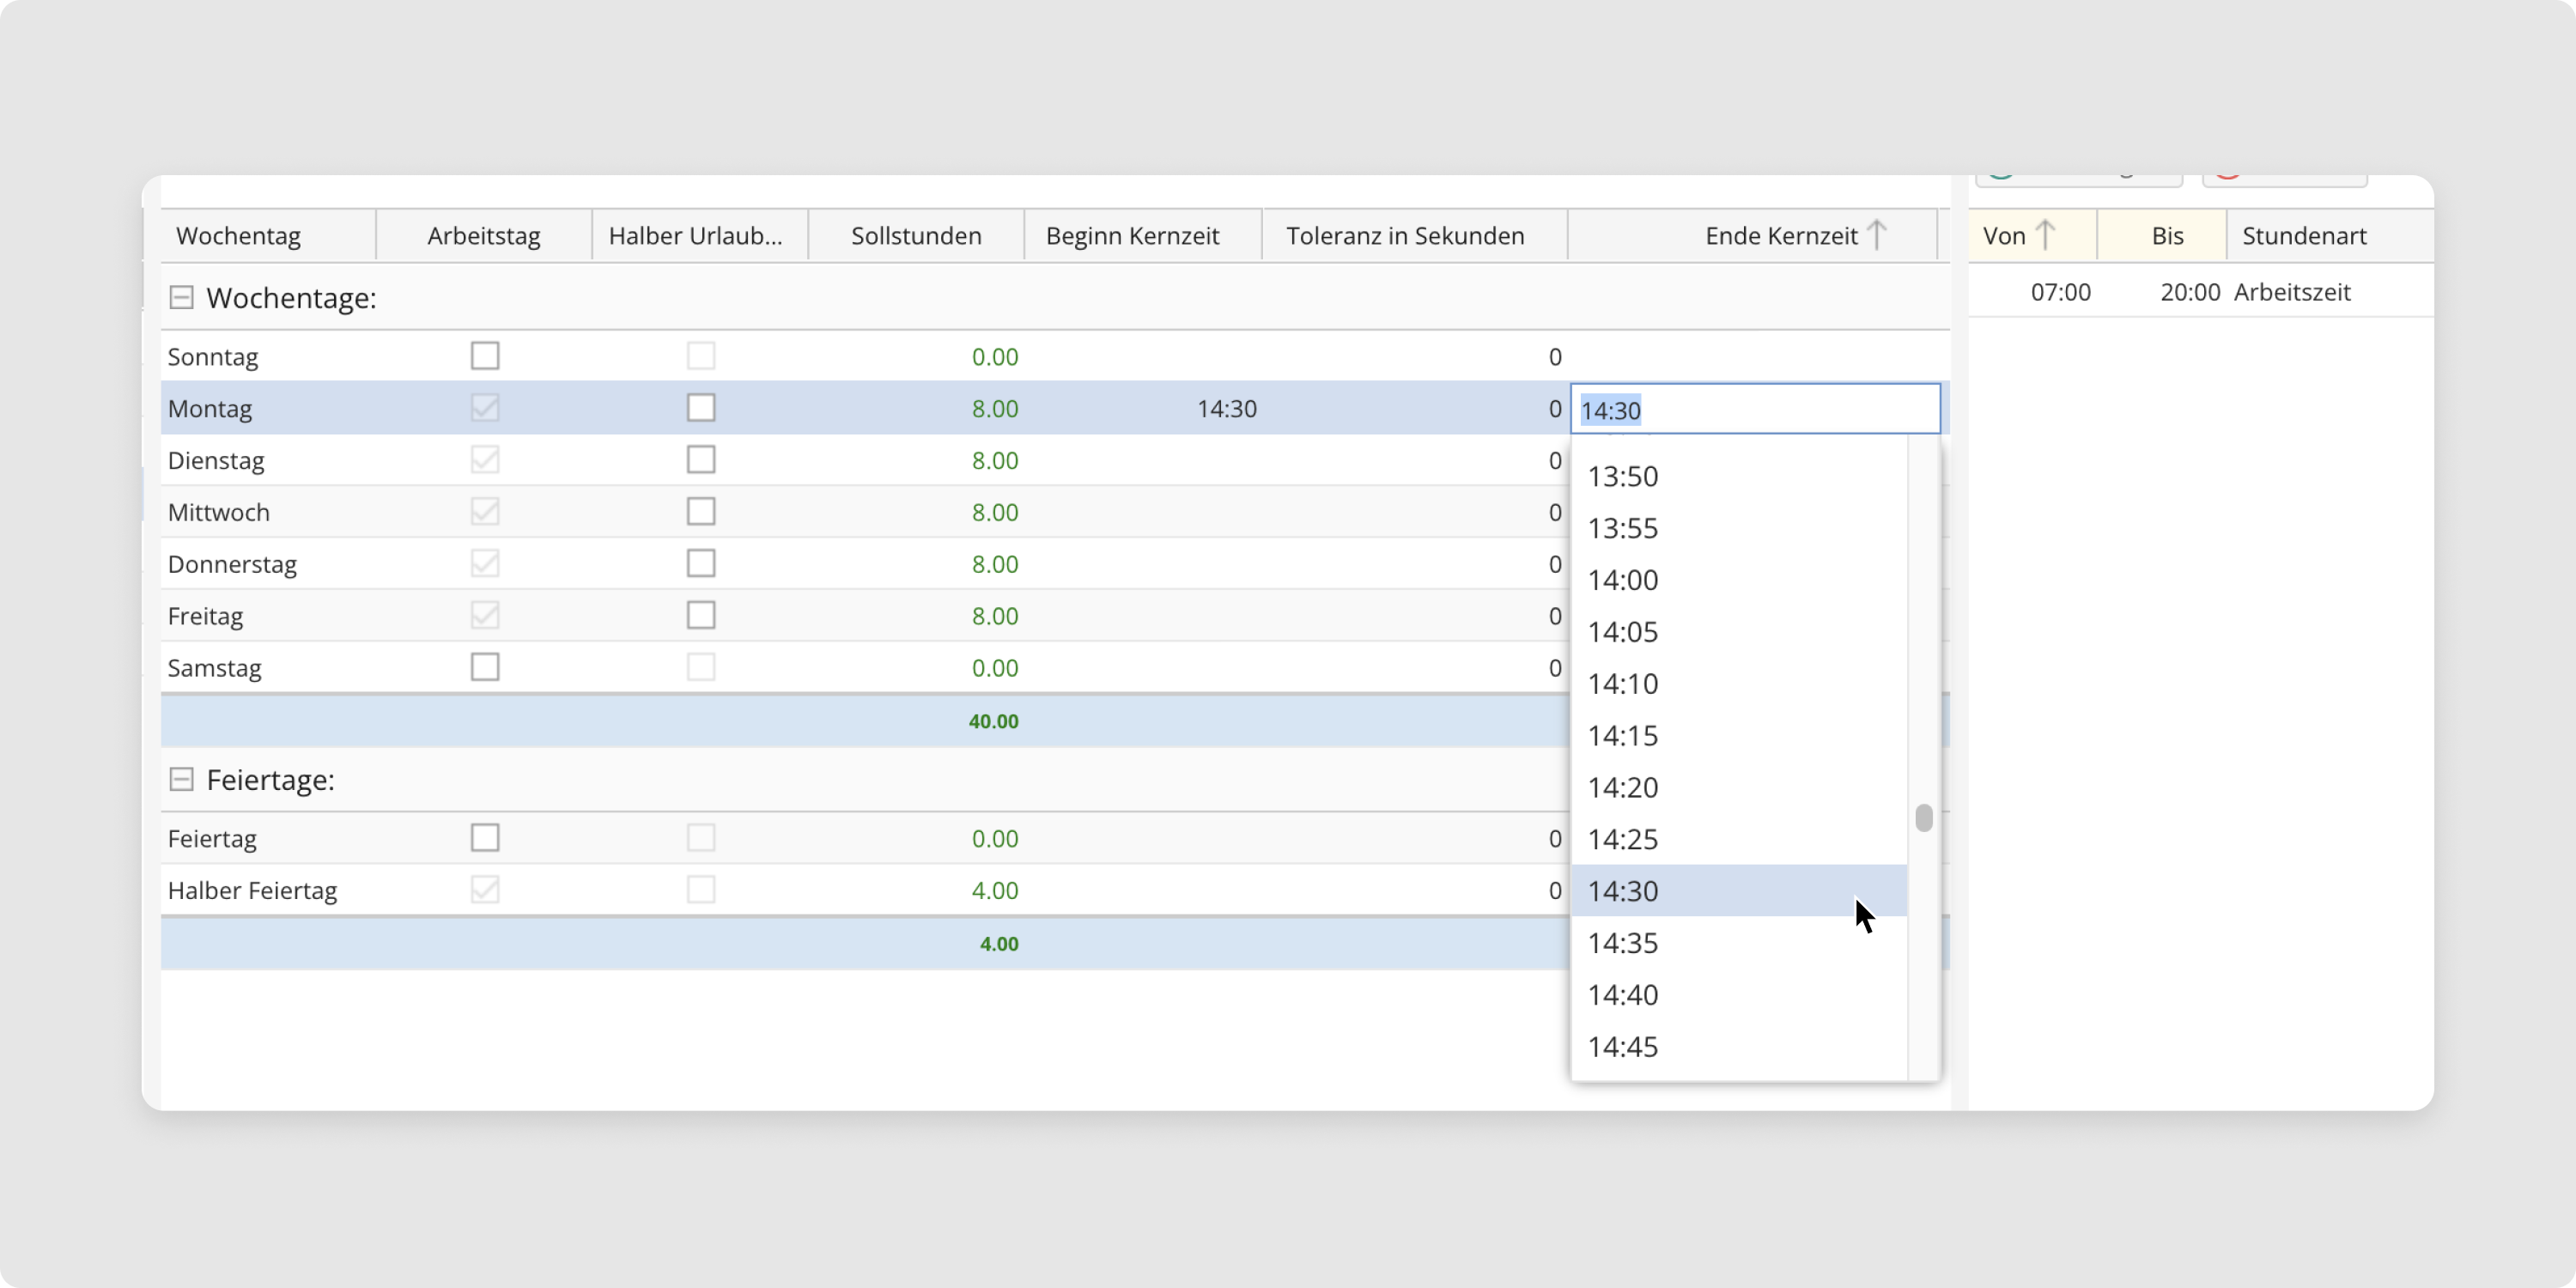Enable Arbeitstag checkbox for Samstag

(x=485, y=667)
